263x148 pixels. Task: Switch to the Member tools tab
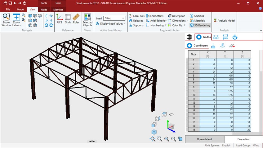pos(58,10)
